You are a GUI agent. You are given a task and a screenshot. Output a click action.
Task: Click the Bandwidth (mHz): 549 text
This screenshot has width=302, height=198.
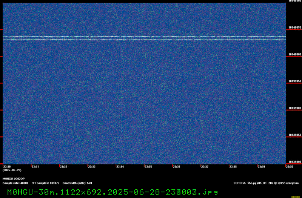click(77, 183)
